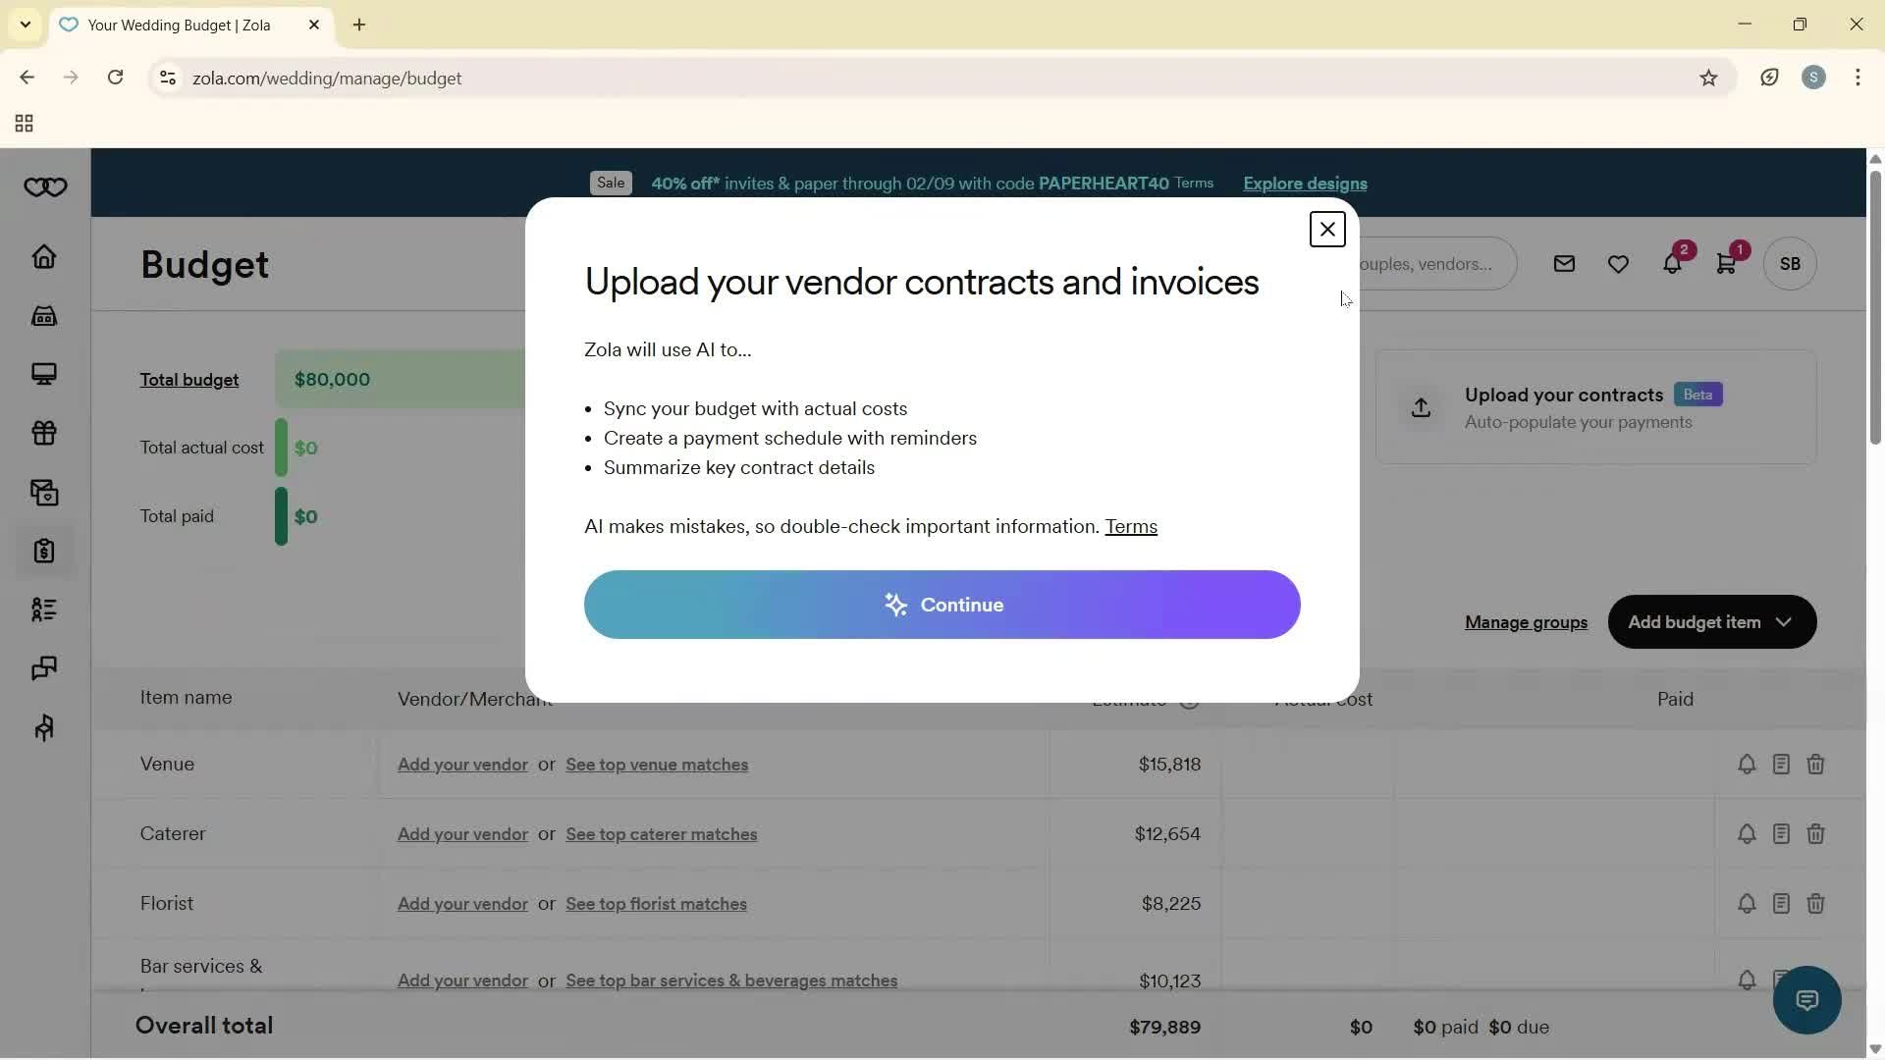Click the Zola hearts logo
Screen dimensions: 1885x1060
point(45,187)
